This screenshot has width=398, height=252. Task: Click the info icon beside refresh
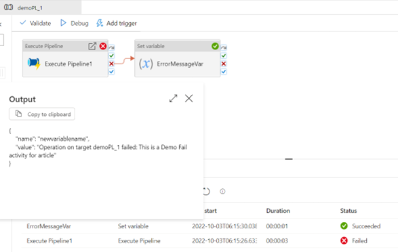point(222,192)
